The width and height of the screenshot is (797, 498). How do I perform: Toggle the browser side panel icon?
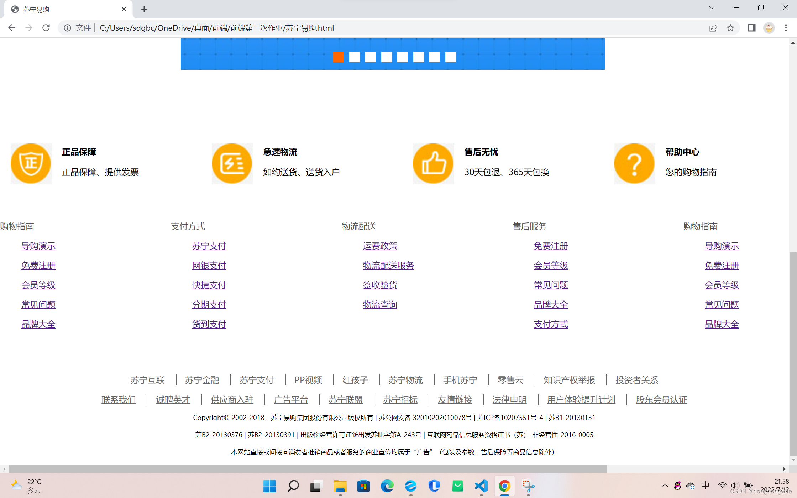(x=751, y=28)
